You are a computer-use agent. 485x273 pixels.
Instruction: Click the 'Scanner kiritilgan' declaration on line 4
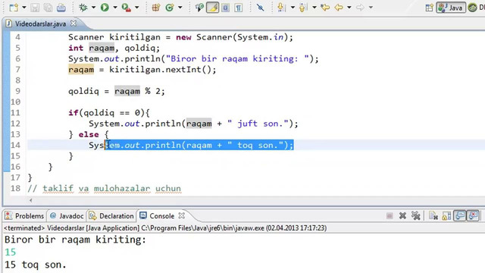tap(114, 37)
